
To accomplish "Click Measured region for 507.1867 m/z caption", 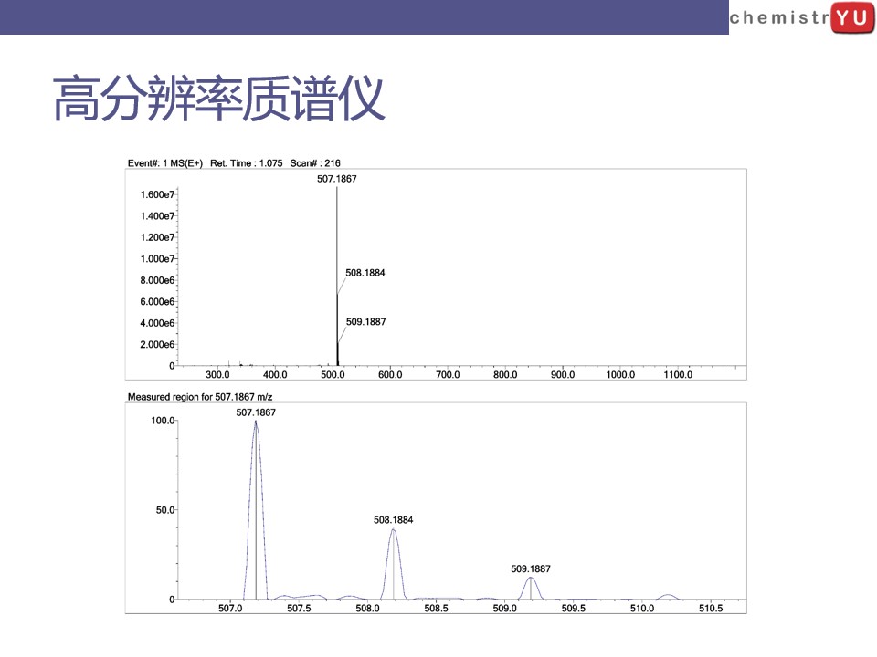I will coord(200,397).
